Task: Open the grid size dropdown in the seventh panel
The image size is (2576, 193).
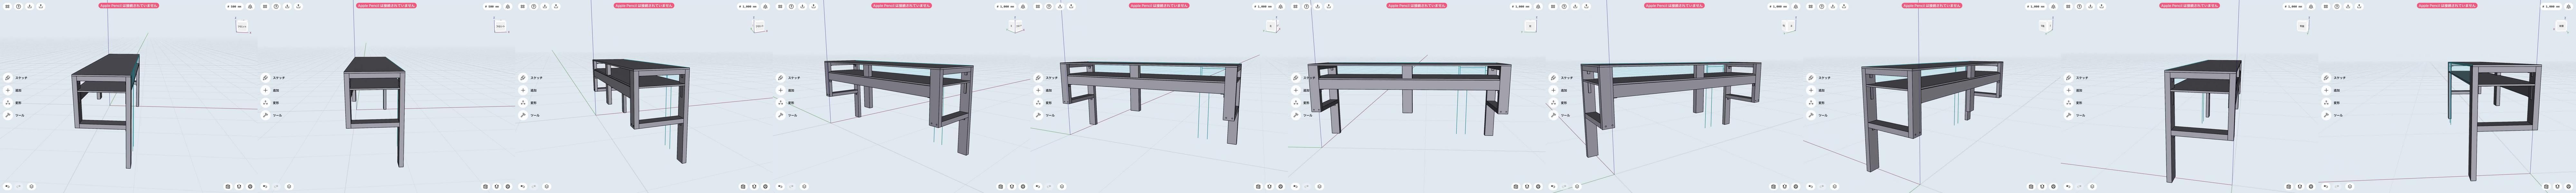Action: click(x=1779, y=6)
